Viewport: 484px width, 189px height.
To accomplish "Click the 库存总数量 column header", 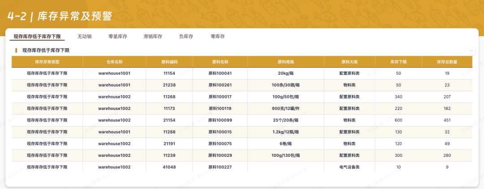I will (x=447, y=62).
